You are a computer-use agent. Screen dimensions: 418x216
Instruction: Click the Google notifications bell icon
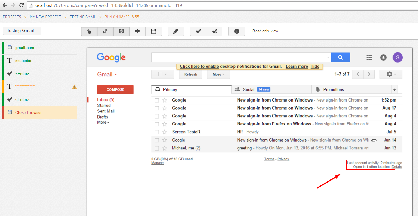coord(383,57)
